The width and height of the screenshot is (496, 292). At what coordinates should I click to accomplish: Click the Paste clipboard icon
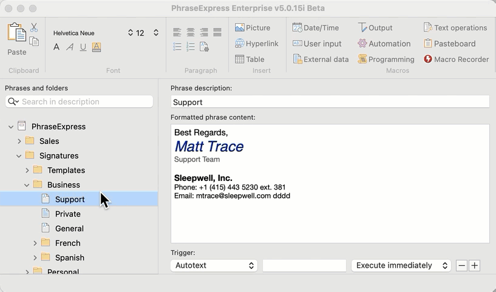click(x=17, y=32)
